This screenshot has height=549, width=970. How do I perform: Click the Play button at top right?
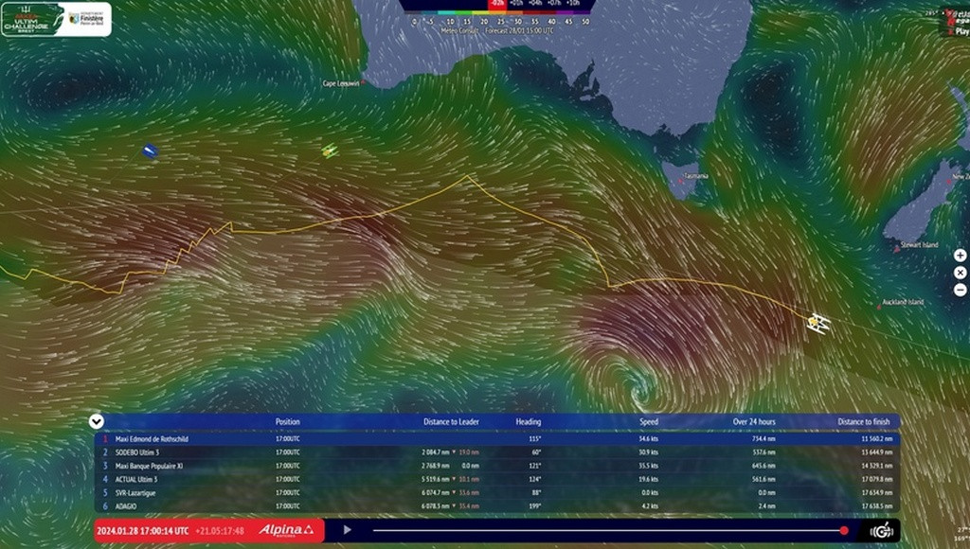pos(961,31)
